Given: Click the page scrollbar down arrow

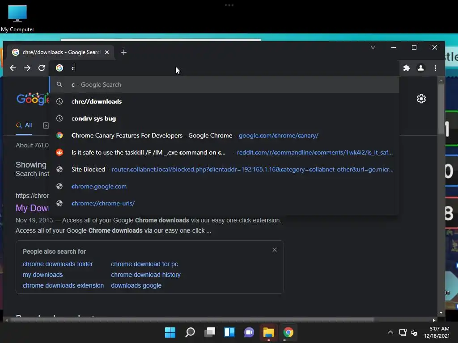Looking at the screenshot, I should [441, 313].
